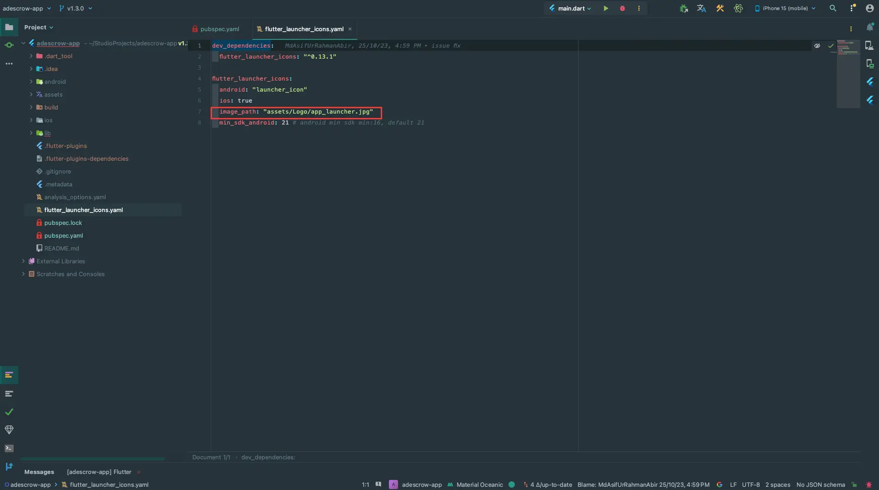Click 4 Δ/up-to-date git status
Image resolution: width=879 pixels, height=490 pixels.
click(547, 485)
